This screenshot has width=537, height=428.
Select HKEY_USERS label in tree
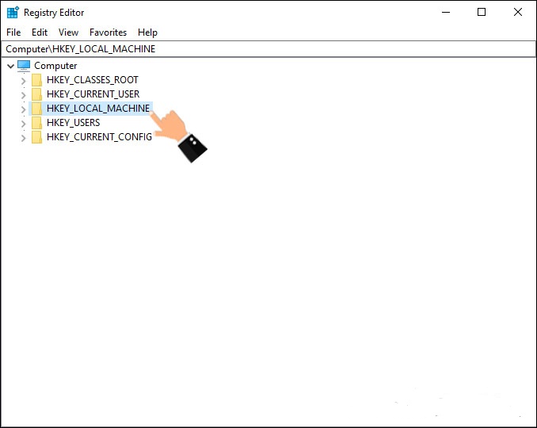click(x=74, y=123)
